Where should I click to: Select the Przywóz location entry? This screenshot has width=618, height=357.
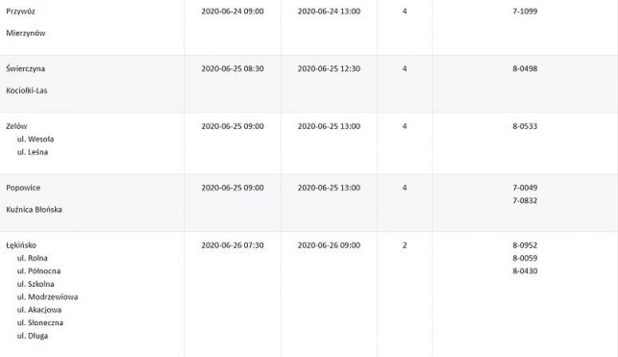click(x=20, y=12)
